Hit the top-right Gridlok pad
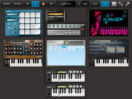 pos(38,15)
